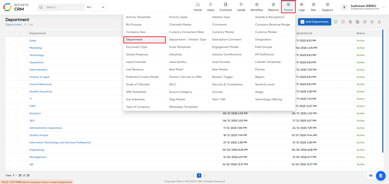This screenshot has width=389, height=184.
Task: Tick the select-all header checkbox
Action: click(17, 33)
